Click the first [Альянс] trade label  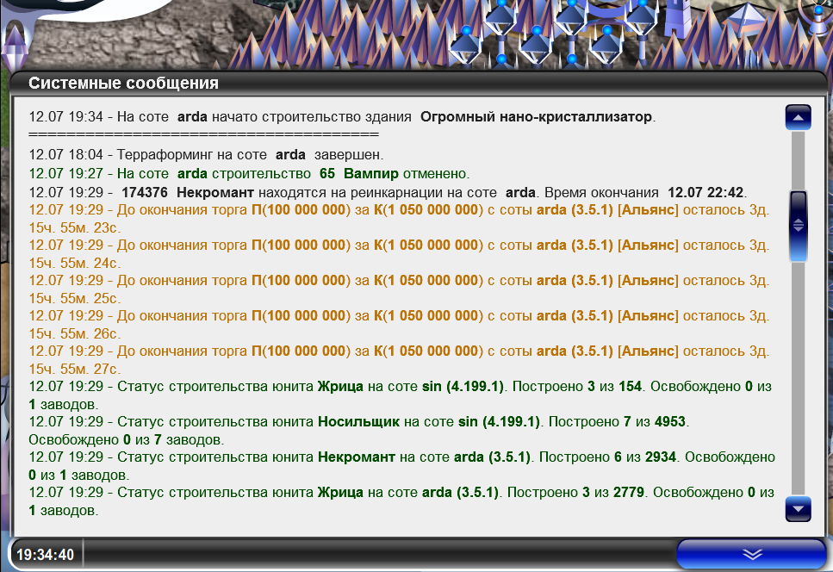point(648,209)
